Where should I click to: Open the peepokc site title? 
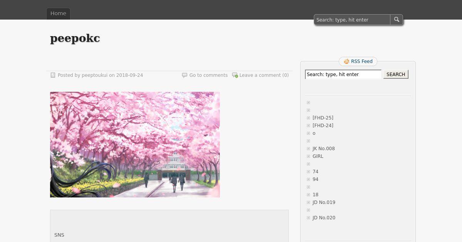coord(75,38)
